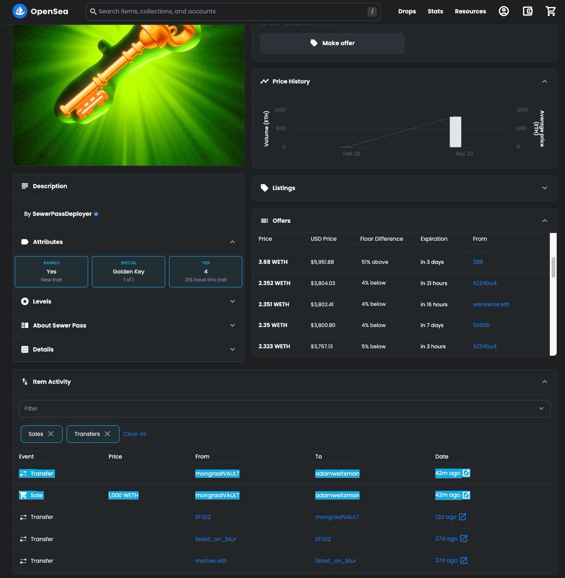Viewport: 565px width, 578px height.
Task: Click the Listings tag icon
Action: [264, 188]
